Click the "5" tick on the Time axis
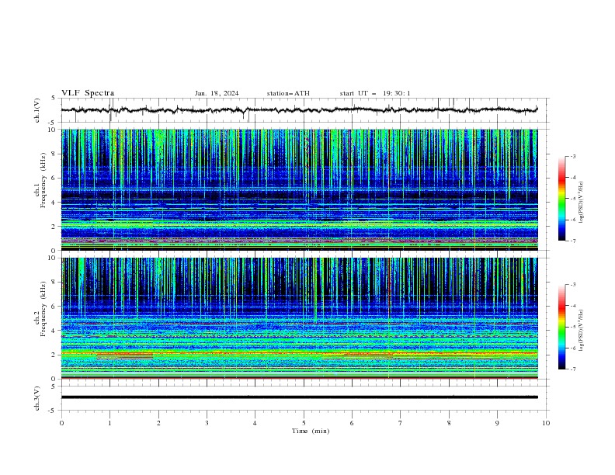615x475 pixels. pos(304,423)
